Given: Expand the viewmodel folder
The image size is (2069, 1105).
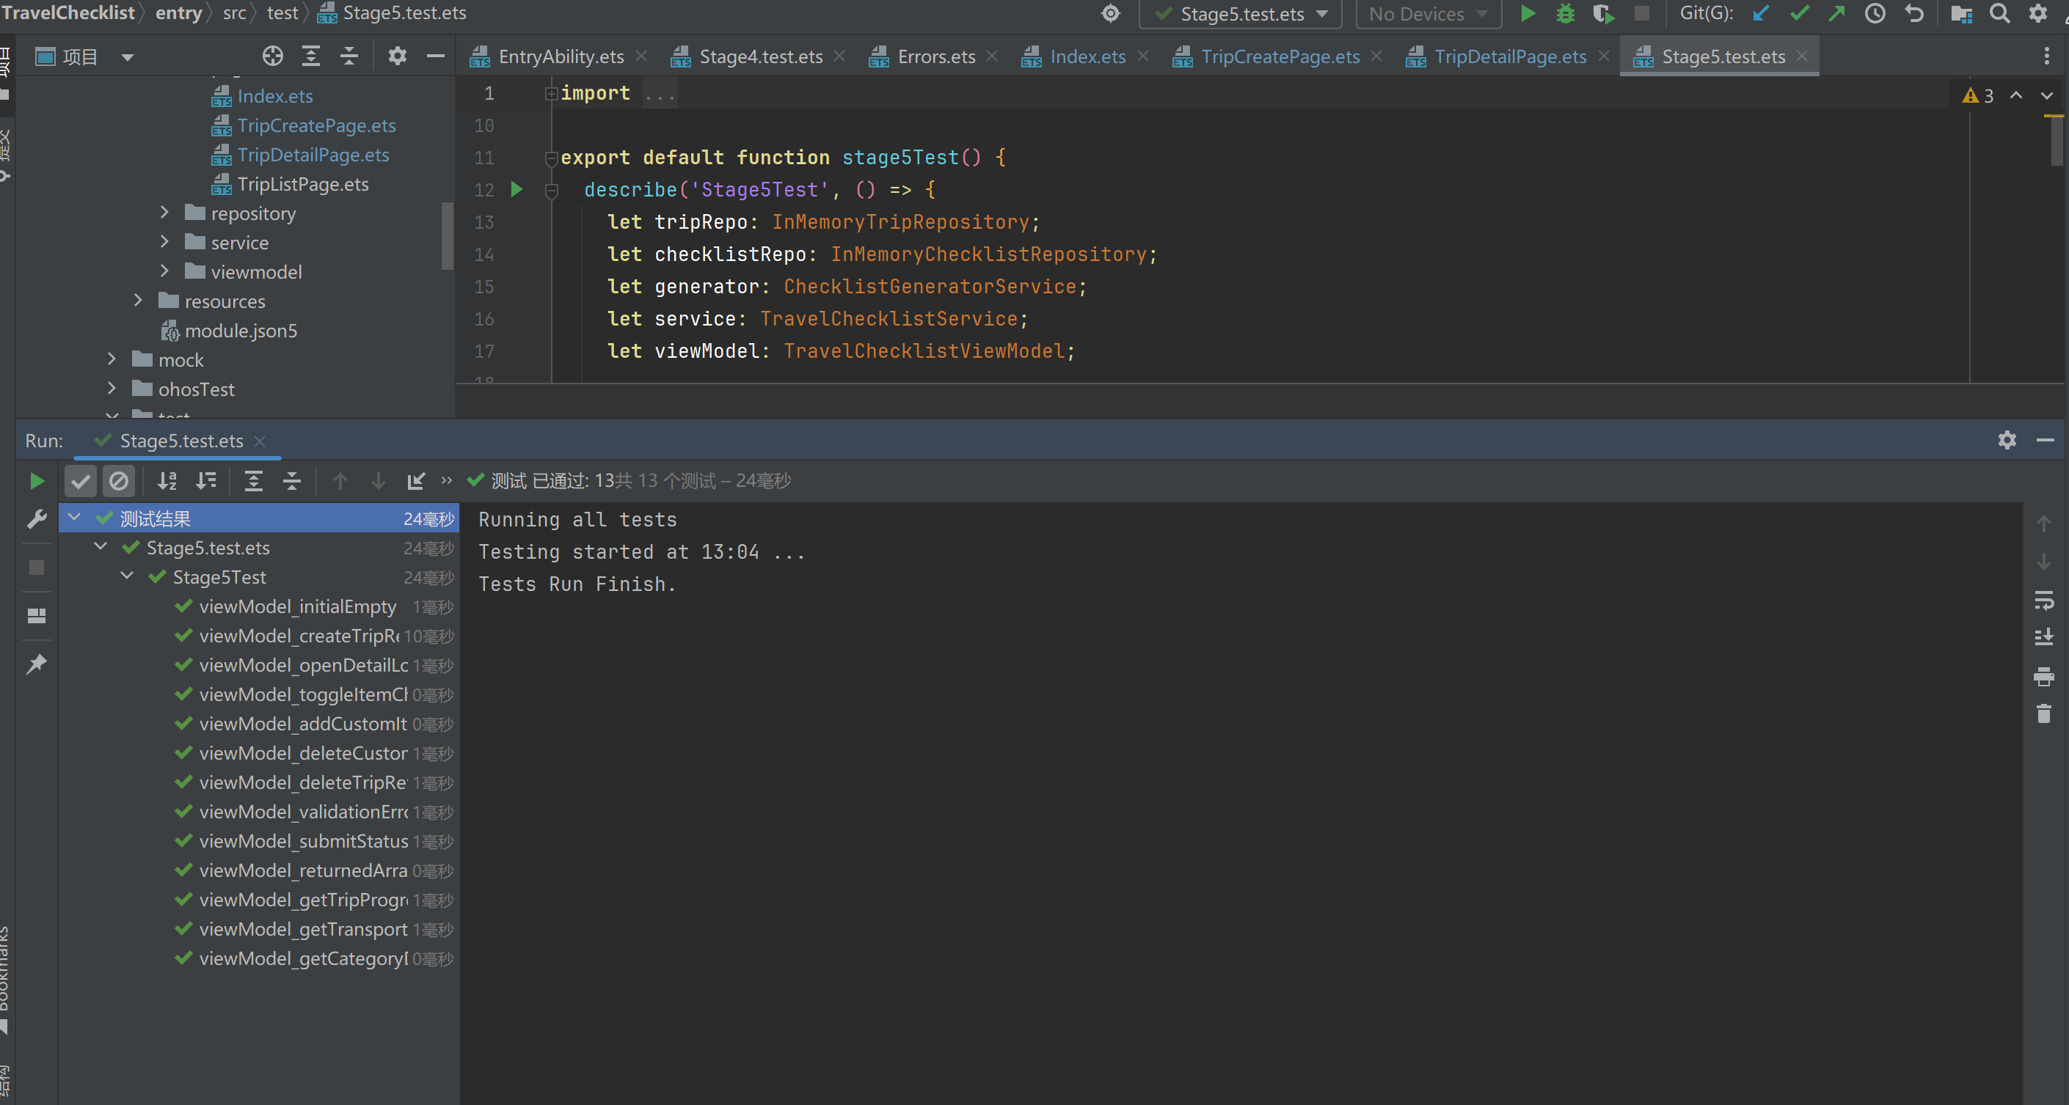Looking at the screenshot, I should (x=164, y=271).
